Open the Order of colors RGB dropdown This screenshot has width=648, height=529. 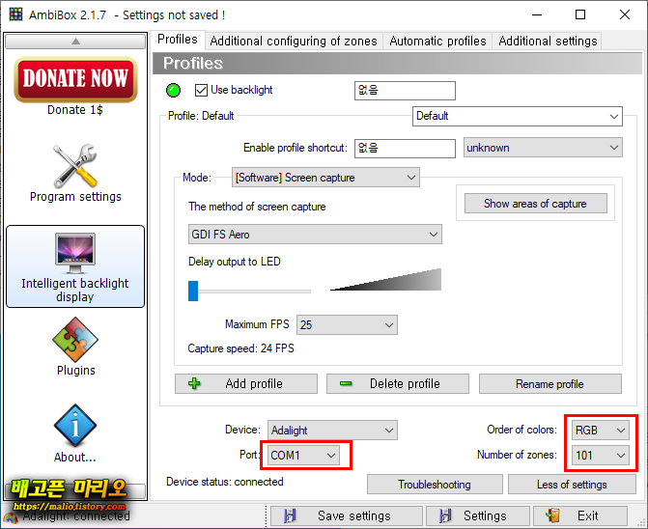601,430
